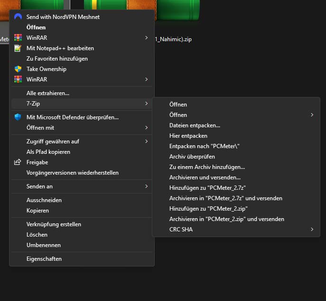Expand the CRC SHA submenu arrow
The height and width of the screenshot is (301, 326).
[x=312, y=229]
